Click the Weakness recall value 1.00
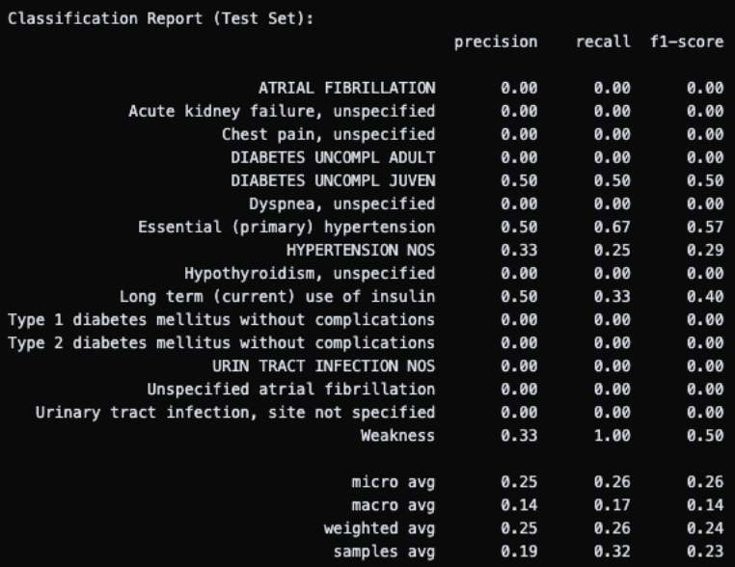This screenshot has height=567, width=735. (612, 436)
